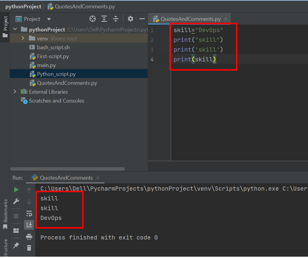Rerun the QuotesAndComments script

coord(16,190)
